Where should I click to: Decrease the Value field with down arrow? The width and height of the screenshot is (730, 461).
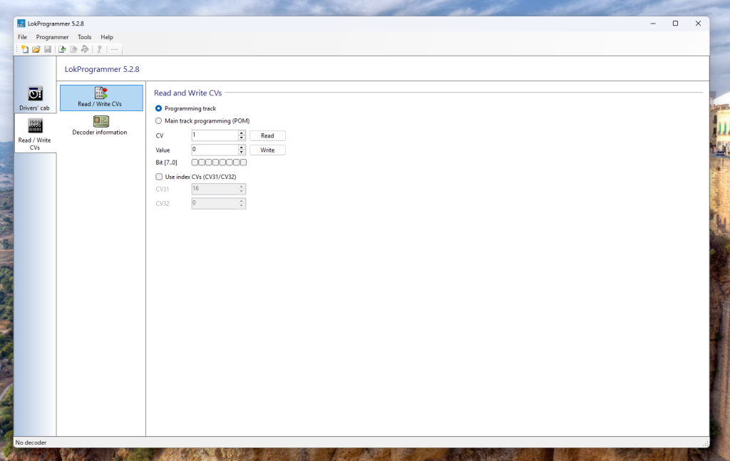[x=242, y=152]
